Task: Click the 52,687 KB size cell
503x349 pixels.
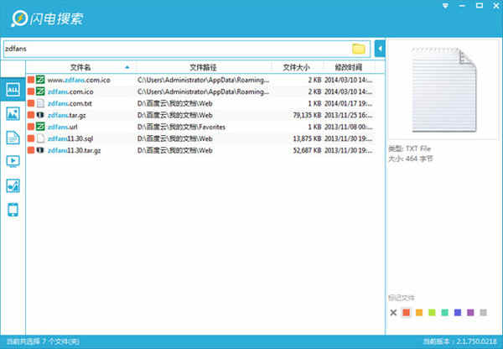Action: [307, 150]
